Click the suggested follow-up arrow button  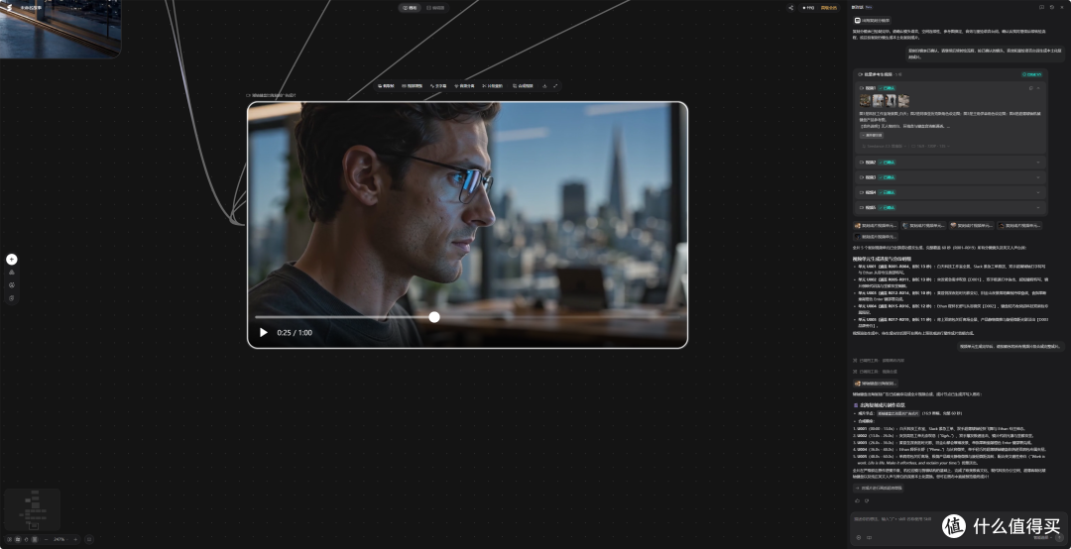879,489
